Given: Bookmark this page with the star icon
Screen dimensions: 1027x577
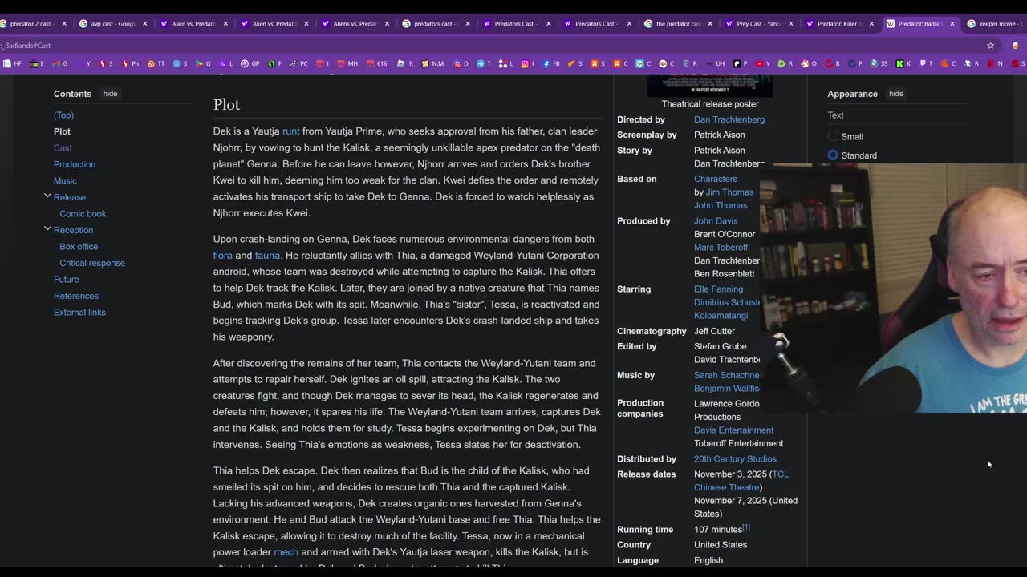Looking at the screenshot, I should [991, 46].
